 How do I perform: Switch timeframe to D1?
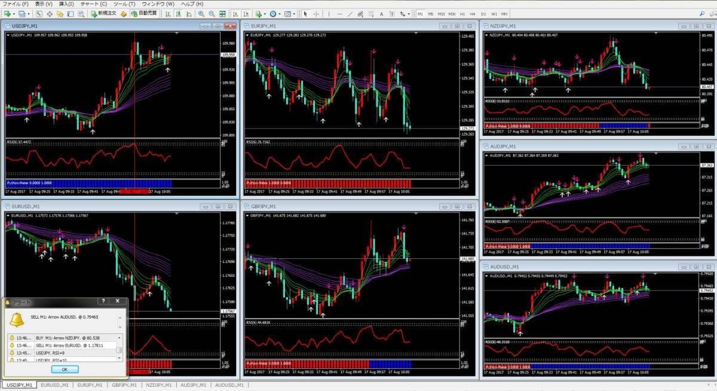(x=483, y=14)
